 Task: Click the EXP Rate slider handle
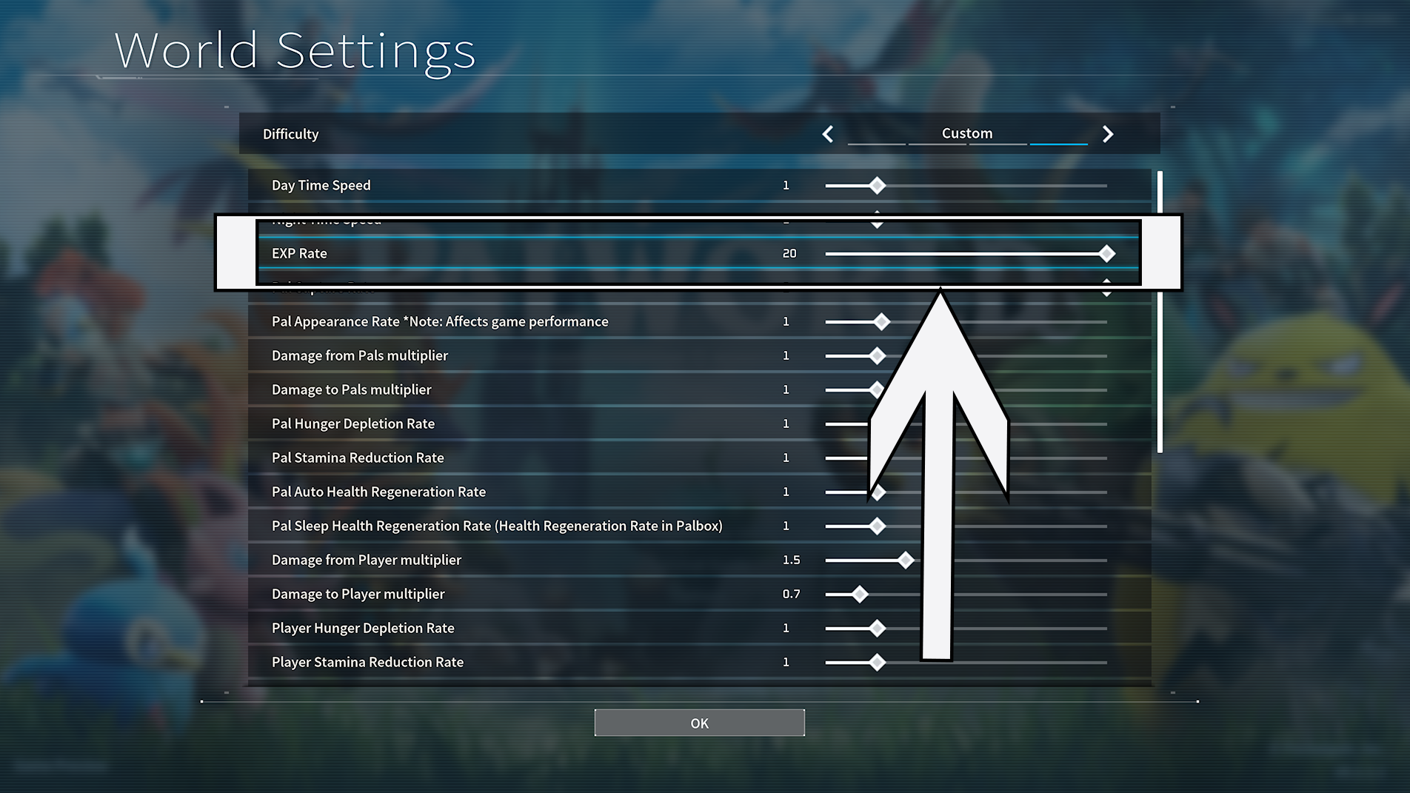point(1106,253)
